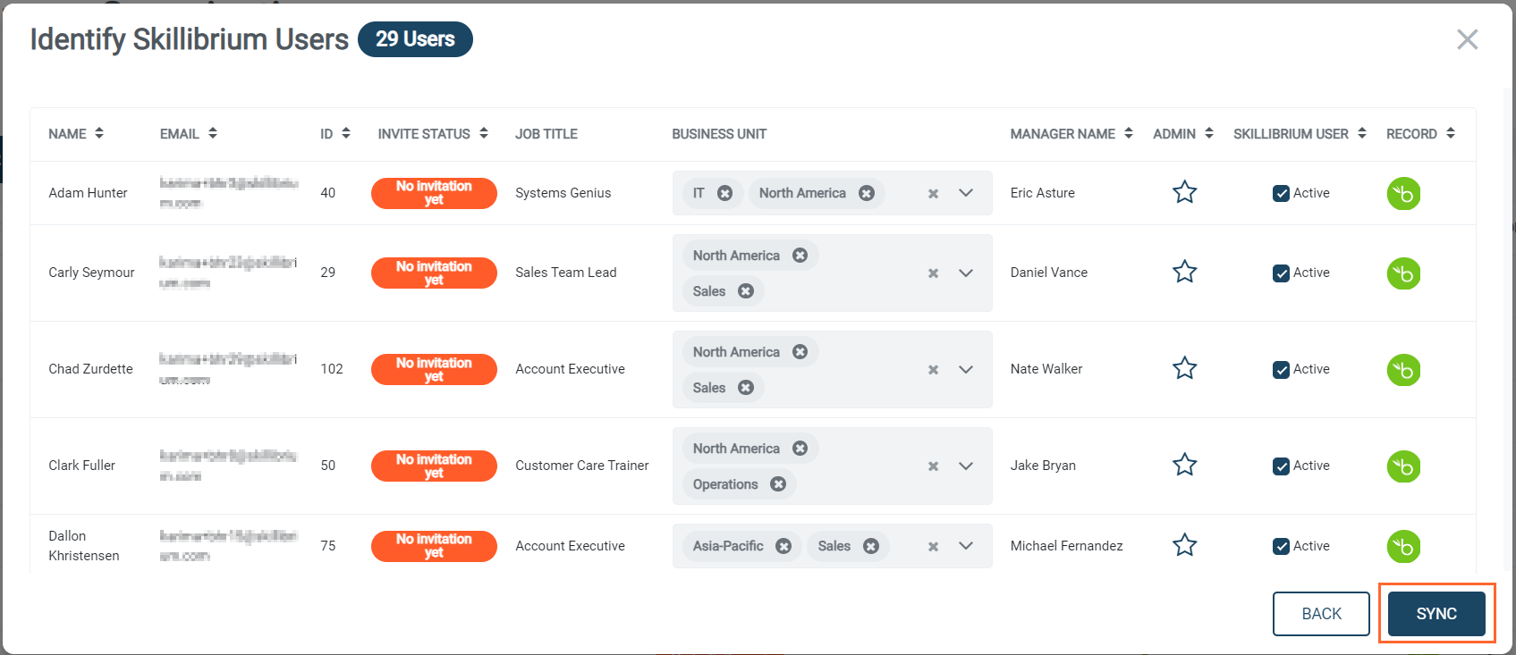Viewport: 1516px width, 655px height.
Task: Expand business unit dropdown for Adam Hunter
Action: (966, 193)
